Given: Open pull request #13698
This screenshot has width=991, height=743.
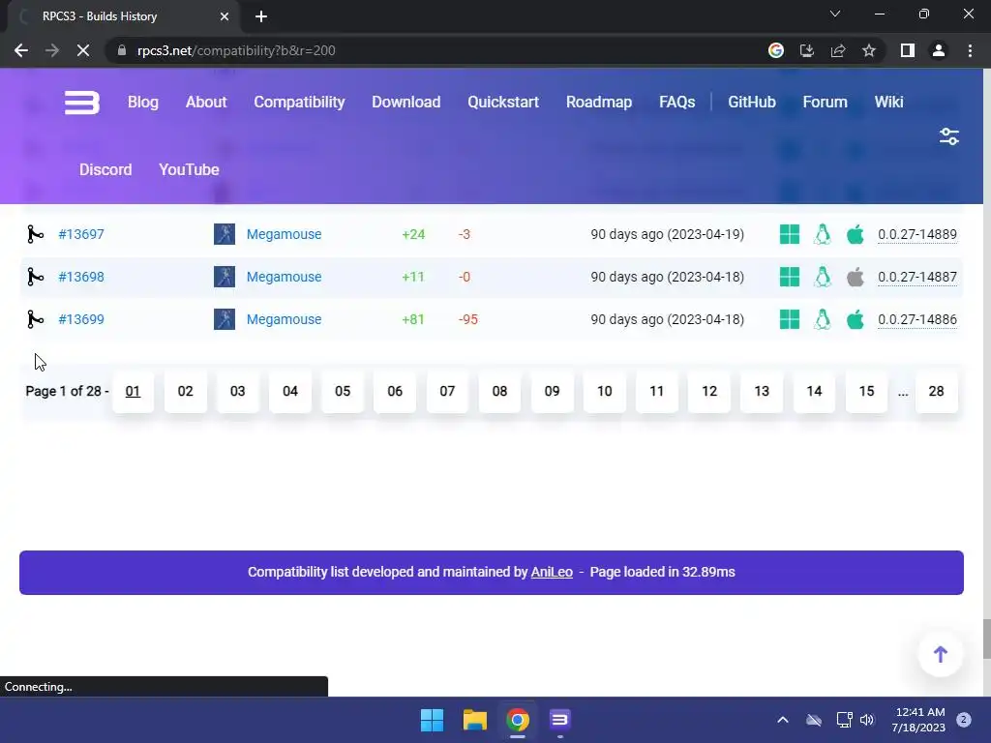Looking at the screenshot, I should (81, 277).
